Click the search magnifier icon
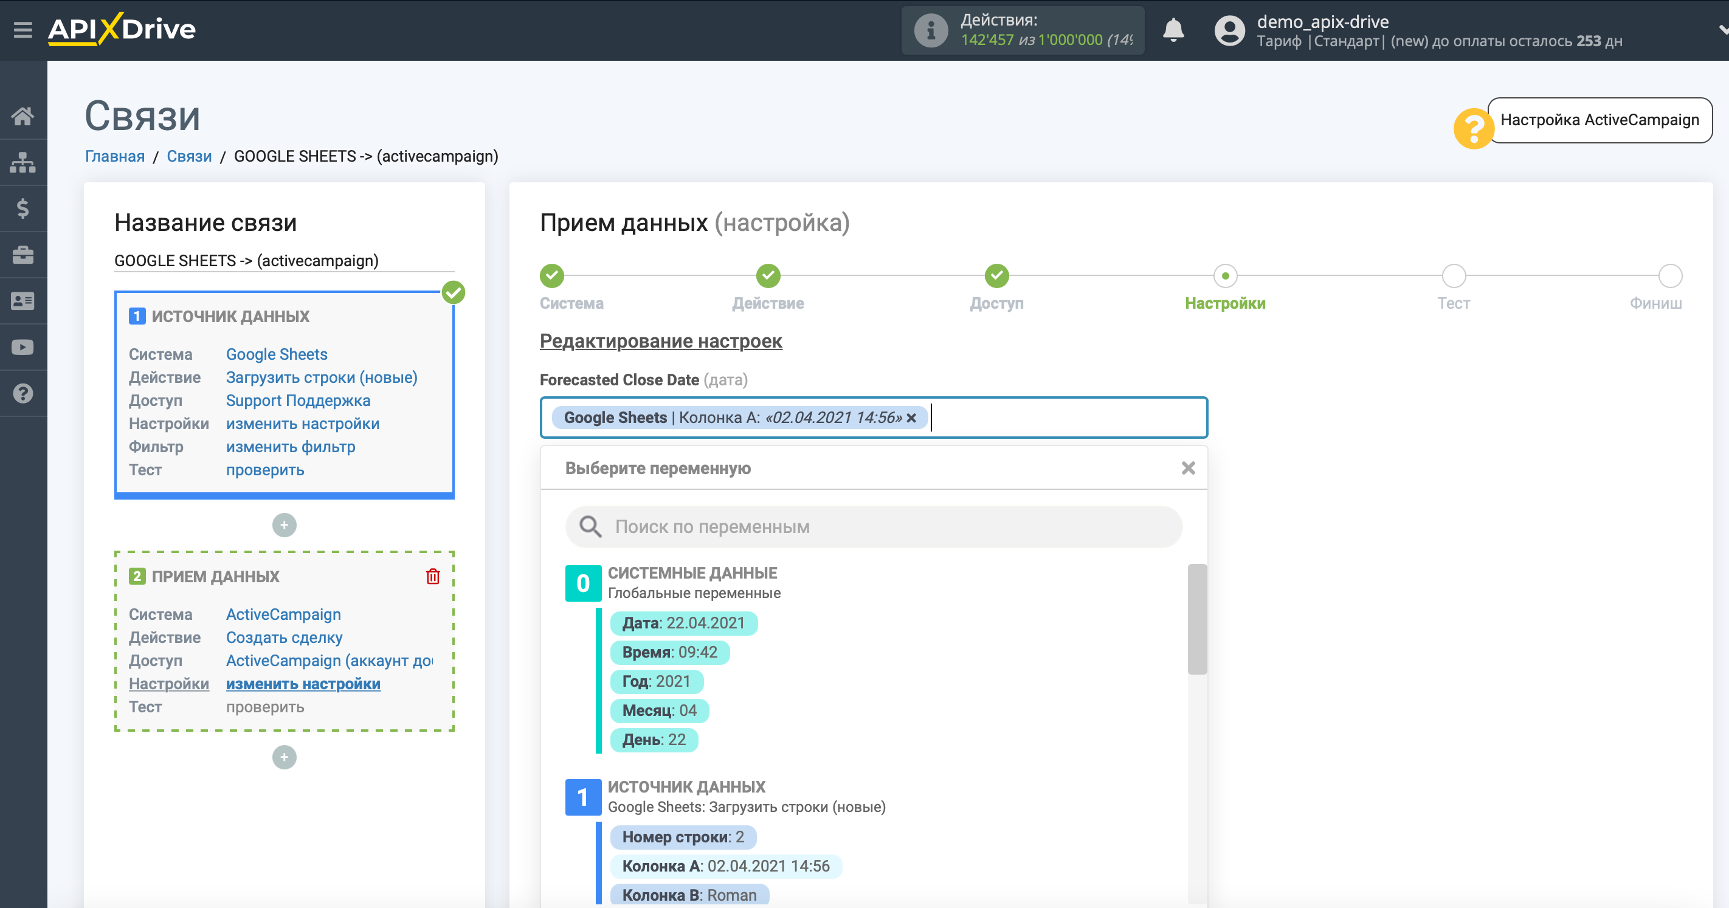This screenshot has width=1729, height=908. point(590,527)
